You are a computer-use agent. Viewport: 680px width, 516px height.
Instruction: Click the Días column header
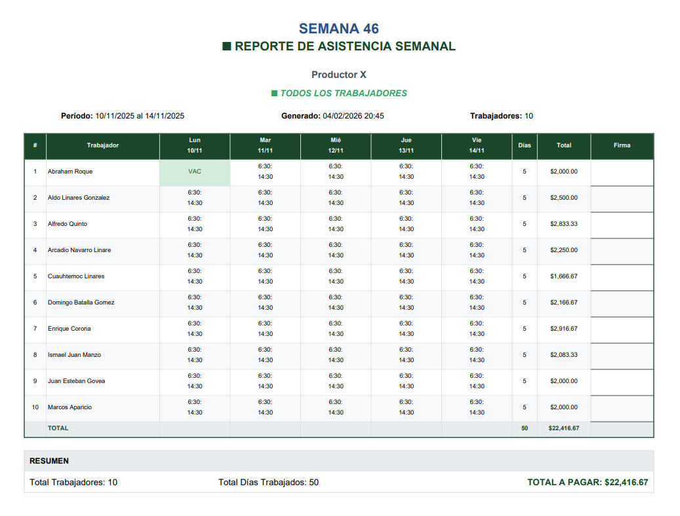point(525,145)
